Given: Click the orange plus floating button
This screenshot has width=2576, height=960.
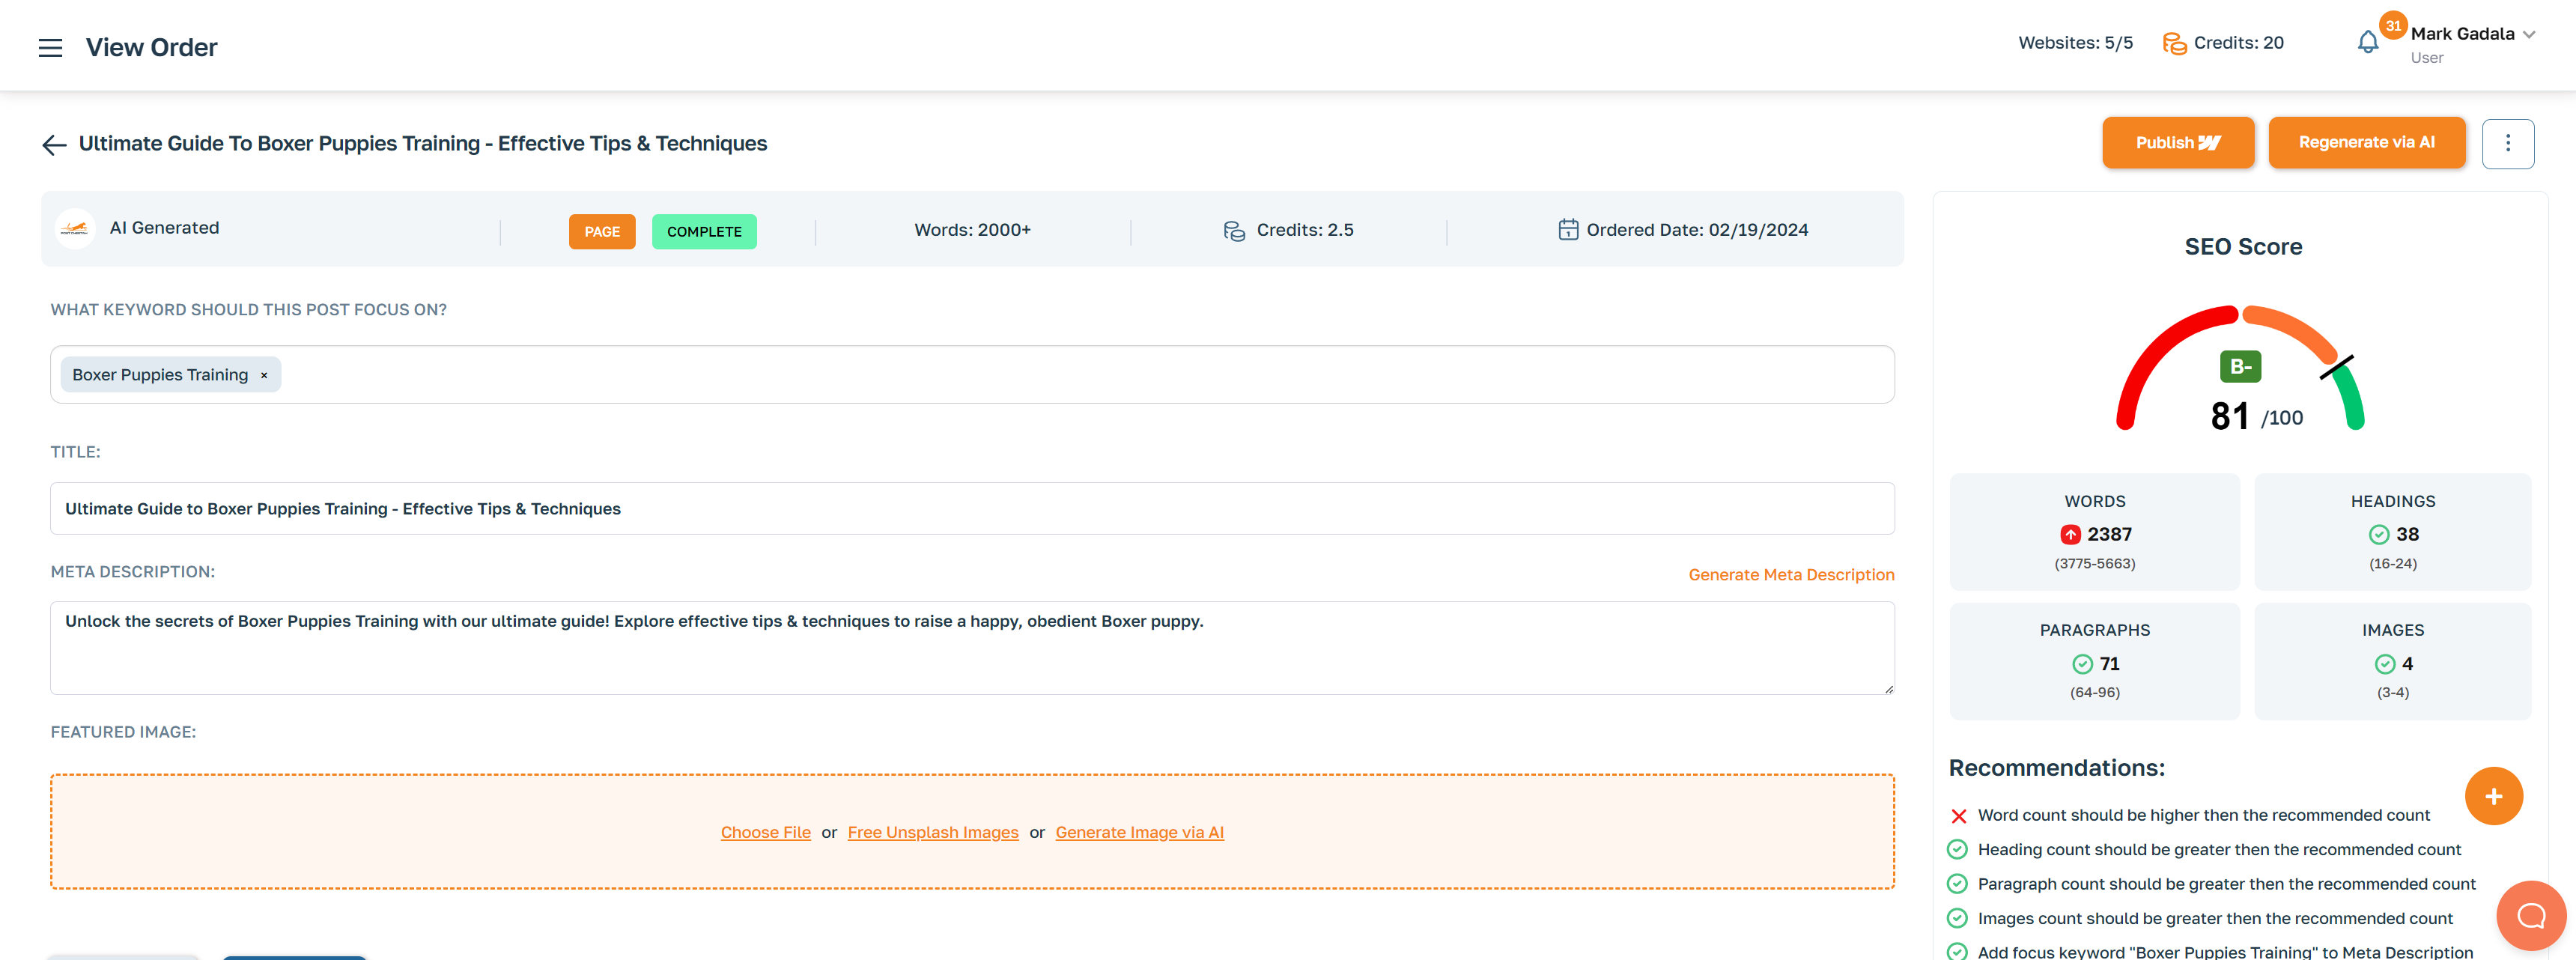Looking at the screenshot, I should coord(2493,796).
